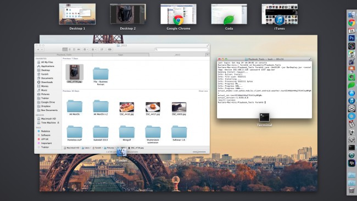The height and width of the screenshot is (201, 357).
Task: Click the Edit Tags button in the Finder toolbar
Action: coord(109,49)
